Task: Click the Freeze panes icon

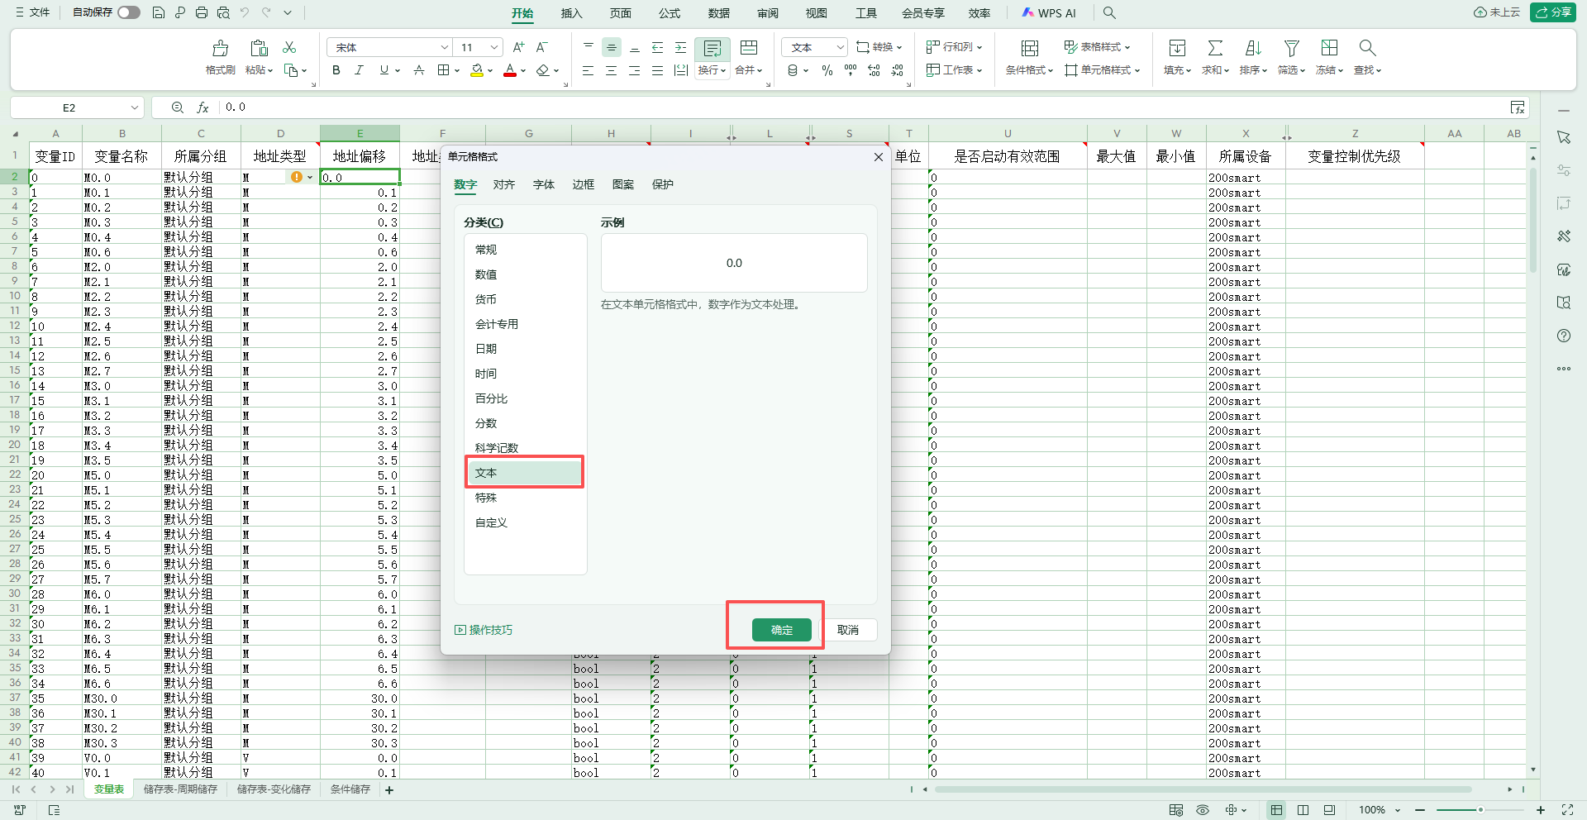Action: pyautogui.click(x=1329, y=48)
